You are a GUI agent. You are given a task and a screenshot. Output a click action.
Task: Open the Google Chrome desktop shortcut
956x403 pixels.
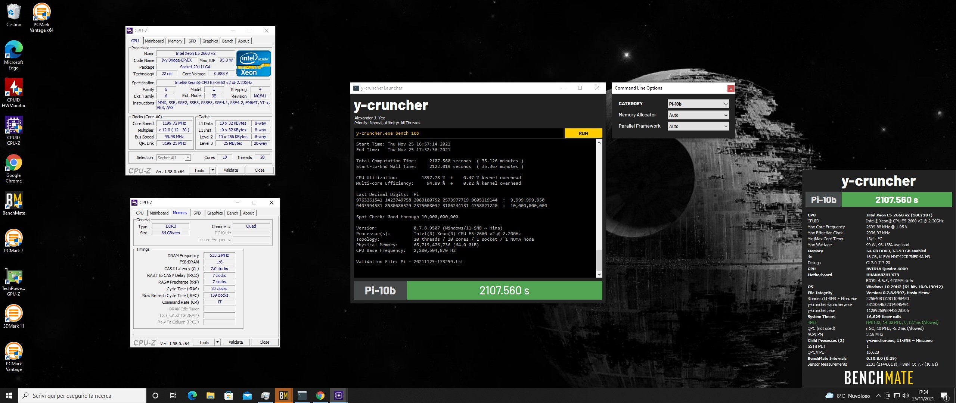point(14,169)
